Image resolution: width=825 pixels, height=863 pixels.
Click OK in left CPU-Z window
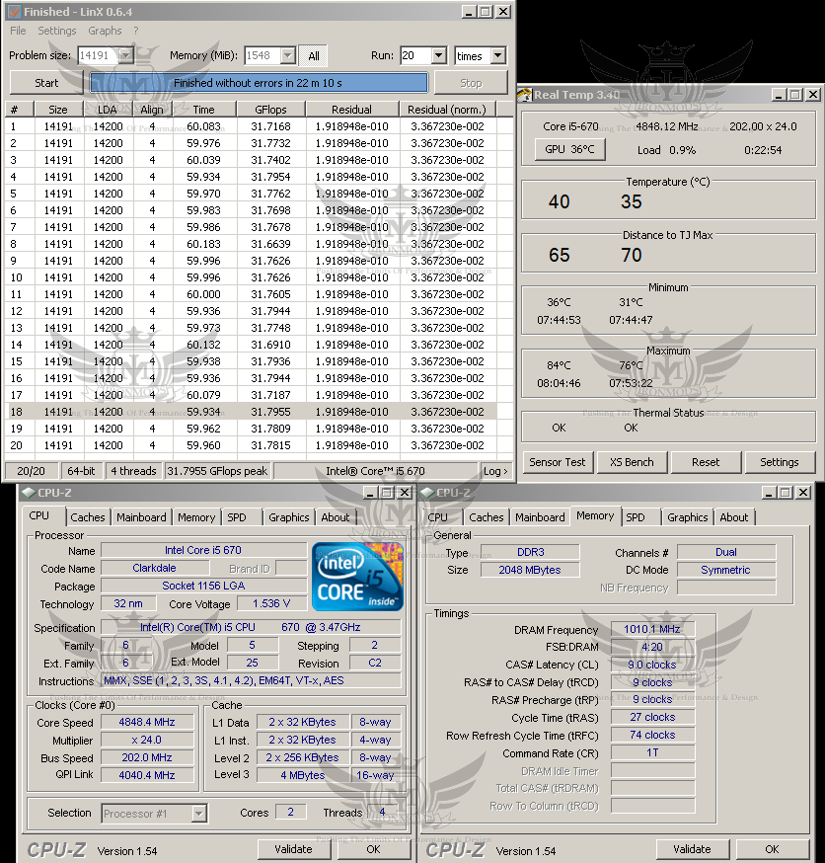click(x=373, y=849)
